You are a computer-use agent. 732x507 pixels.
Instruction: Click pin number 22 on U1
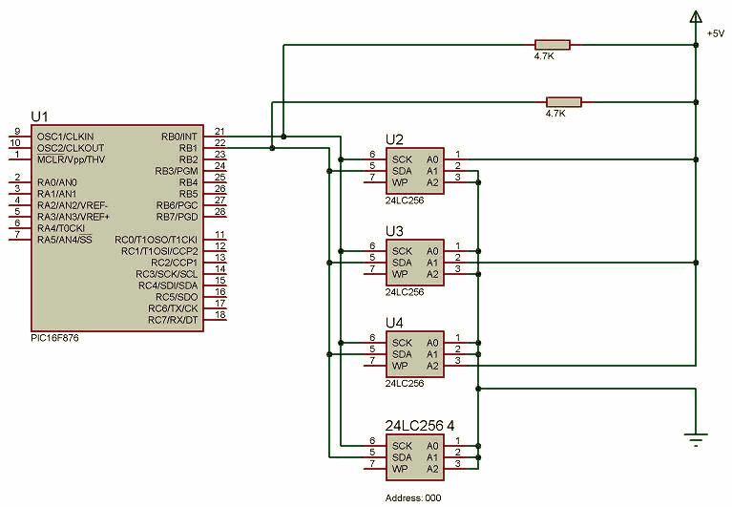[x=220, y=142]
